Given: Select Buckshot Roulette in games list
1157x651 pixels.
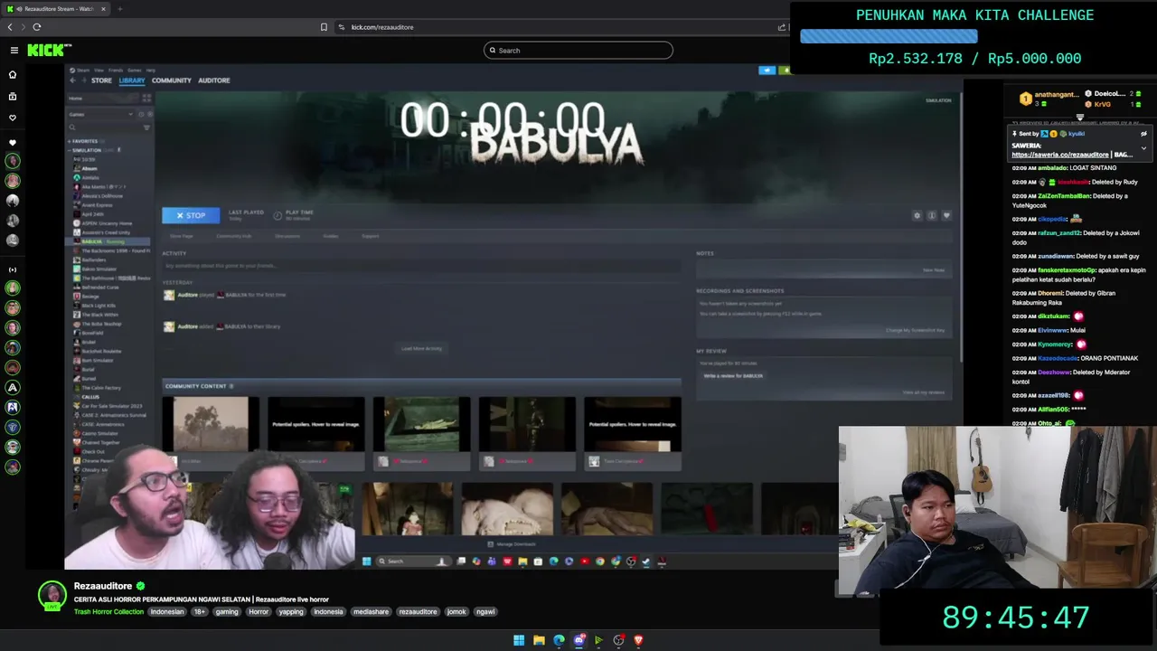Looking at the screenshot, I should tap(101, 351).
